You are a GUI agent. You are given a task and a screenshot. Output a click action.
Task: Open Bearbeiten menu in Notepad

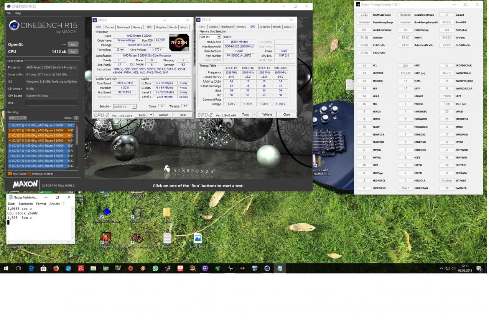[x=25, y=204]
